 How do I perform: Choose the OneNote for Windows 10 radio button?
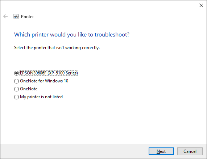[16, 81]
